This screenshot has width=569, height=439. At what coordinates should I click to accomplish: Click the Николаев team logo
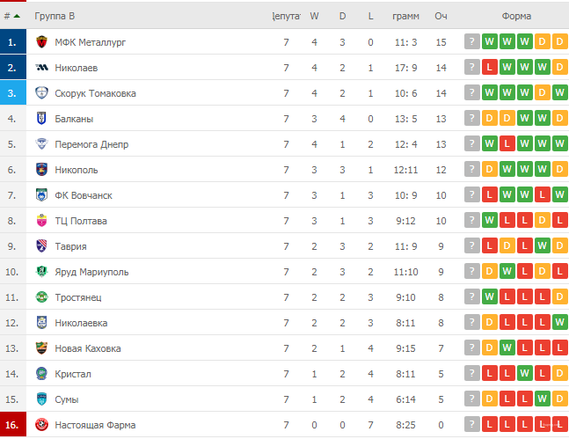[41, 68]
